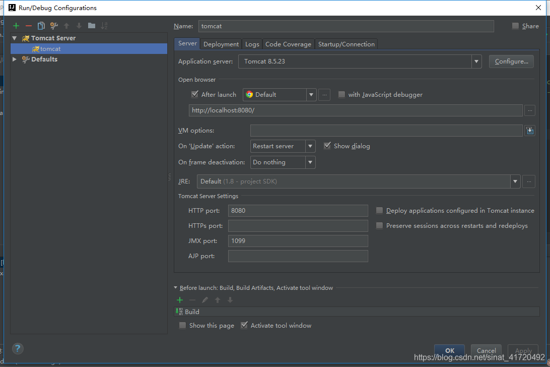Click the Configure... button
The width and height of the screenshot is (550, 367).
point(511,62)
